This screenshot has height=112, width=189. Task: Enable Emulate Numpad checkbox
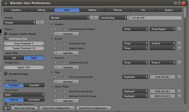click(x=6, y=74)
